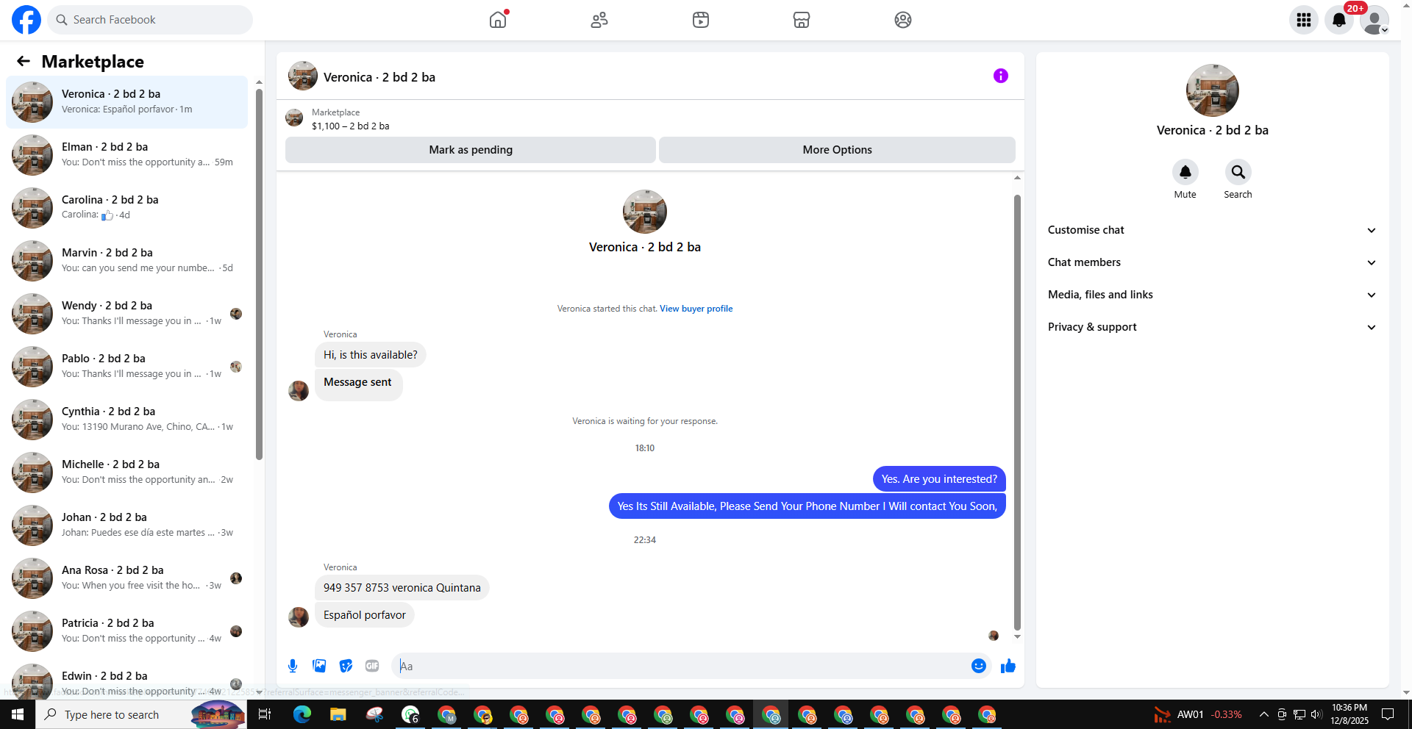Image resolution: width=1412 pixels, height=729 pixels.
Task: Click the Mark as pending button
Action: [471, 150]
